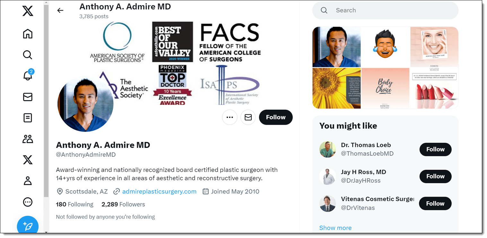
Task: Click the X logo at the top
Action: coord(28,11)
